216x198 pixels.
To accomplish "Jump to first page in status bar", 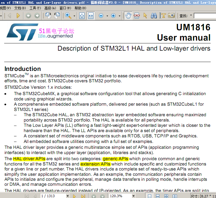I will coord(27,196).
